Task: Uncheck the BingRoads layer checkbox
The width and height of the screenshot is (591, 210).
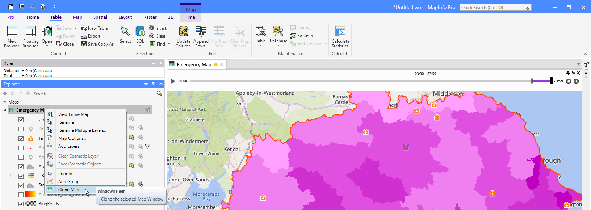Action: coord(21,204)
